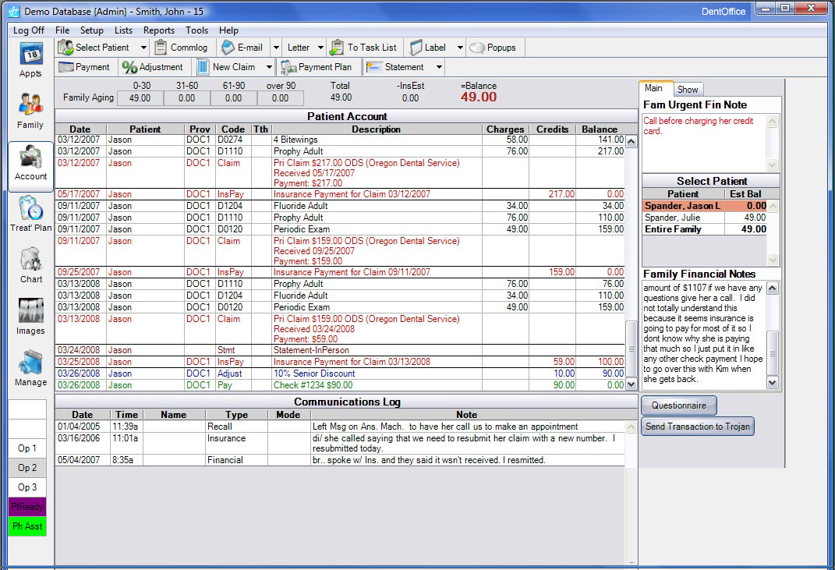
Task: Click the Commlog toolbar icon
Action: [161, 48]
